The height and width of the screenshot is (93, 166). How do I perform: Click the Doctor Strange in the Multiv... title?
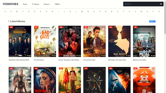click(x=69, y=60)
